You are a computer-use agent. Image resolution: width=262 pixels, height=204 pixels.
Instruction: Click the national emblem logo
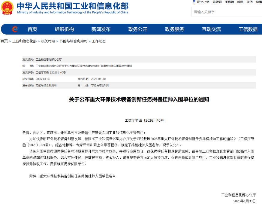pos(7,8)
